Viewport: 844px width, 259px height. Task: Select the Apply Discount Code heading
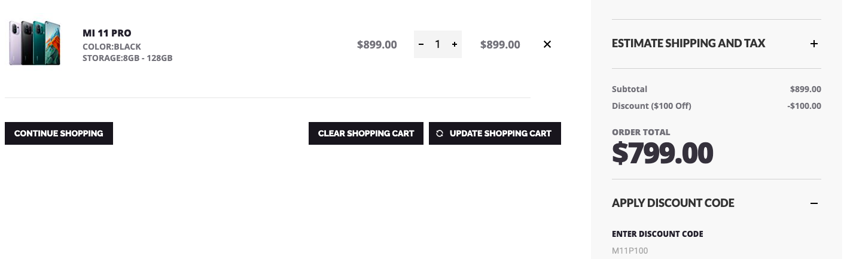673,203
